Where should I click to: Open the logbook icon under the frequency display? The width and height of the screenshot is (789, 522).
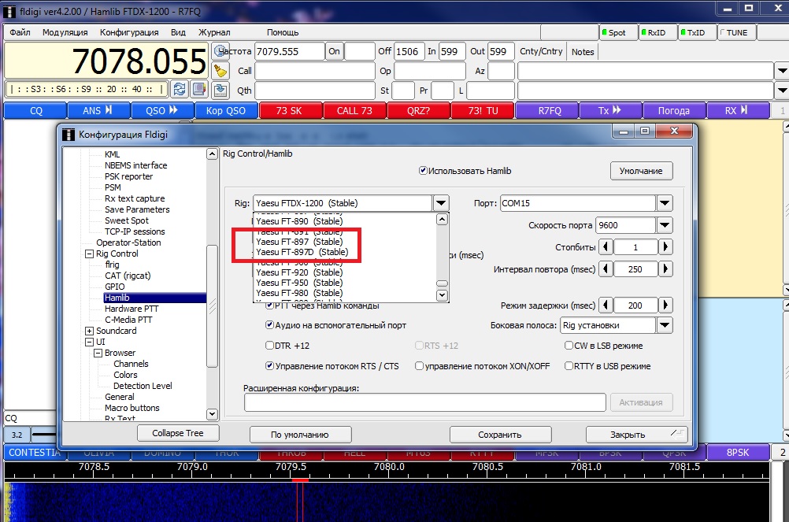coord(199,89)
